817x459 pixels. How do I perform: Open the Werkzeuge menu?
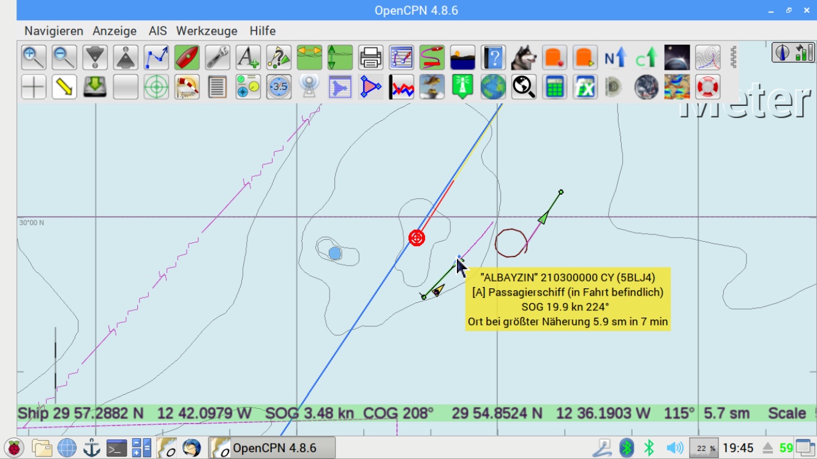tap(207, 31)
